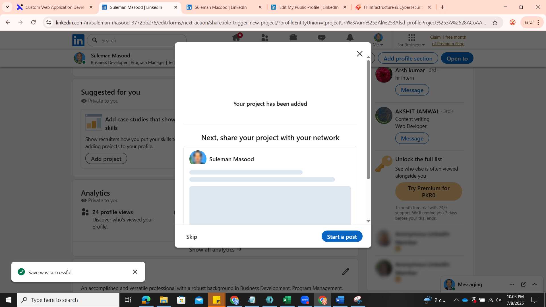The width and height of the screenshot is (546, 307).
Task: Open Notifications bell icon
Action: [350, 38]
